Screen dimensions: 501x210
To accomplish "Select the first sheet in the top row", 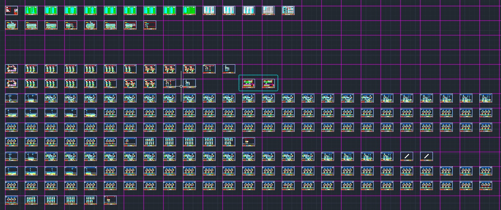I will click(11, 10).
